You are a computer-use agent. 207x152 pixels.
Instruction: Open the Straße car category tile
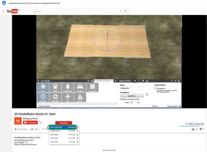[x=80, y=87]
